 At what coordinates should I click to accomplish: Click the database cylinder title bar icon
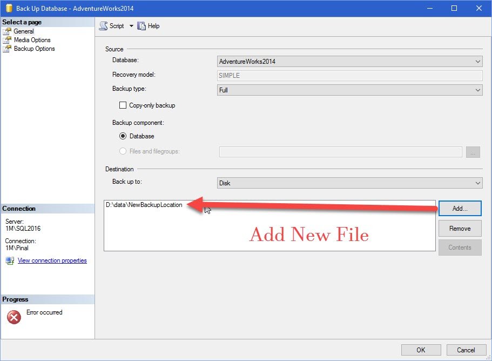[x=9, y=8]
